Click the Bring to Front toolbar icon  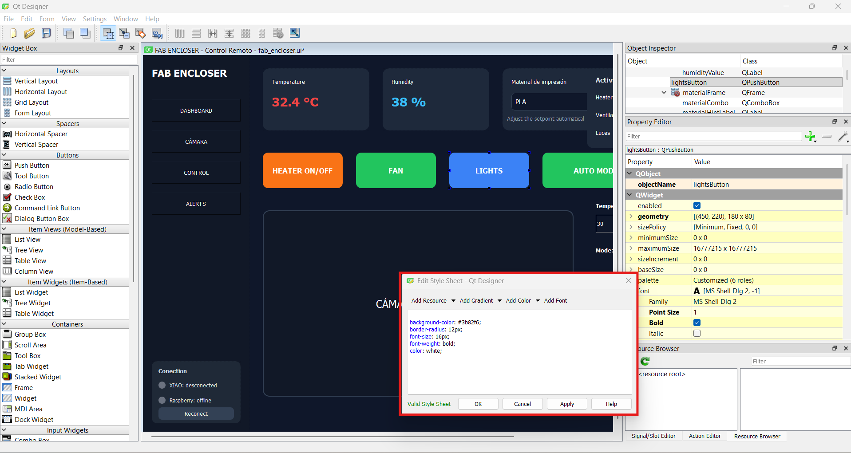85,33
